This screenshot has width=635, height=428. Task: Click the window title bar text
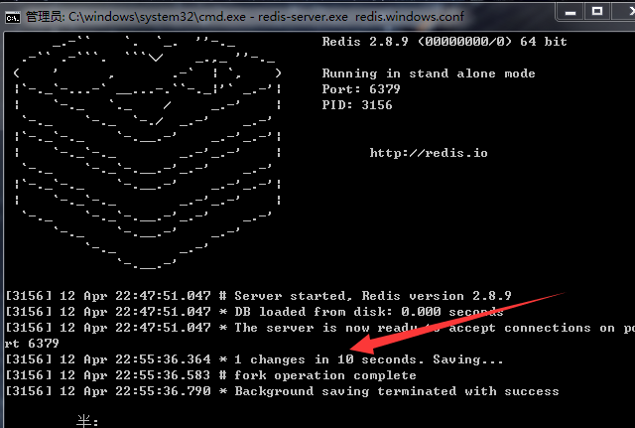click(245, 17)
